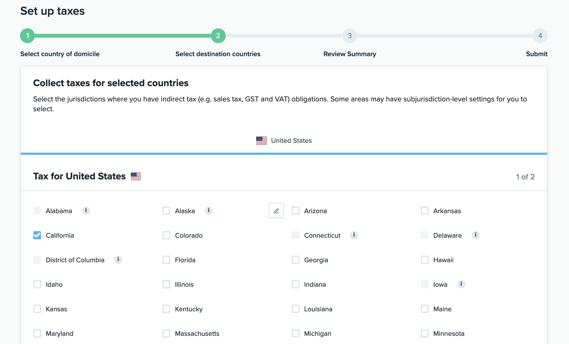
Task: Click the Select destination countries step label
Action: tap(218, 54)
